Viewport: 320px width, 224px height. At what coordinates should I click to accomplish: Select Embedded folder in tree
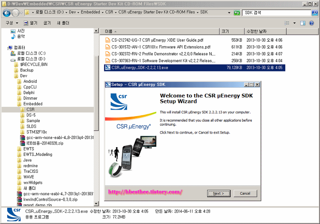[33, 104]
